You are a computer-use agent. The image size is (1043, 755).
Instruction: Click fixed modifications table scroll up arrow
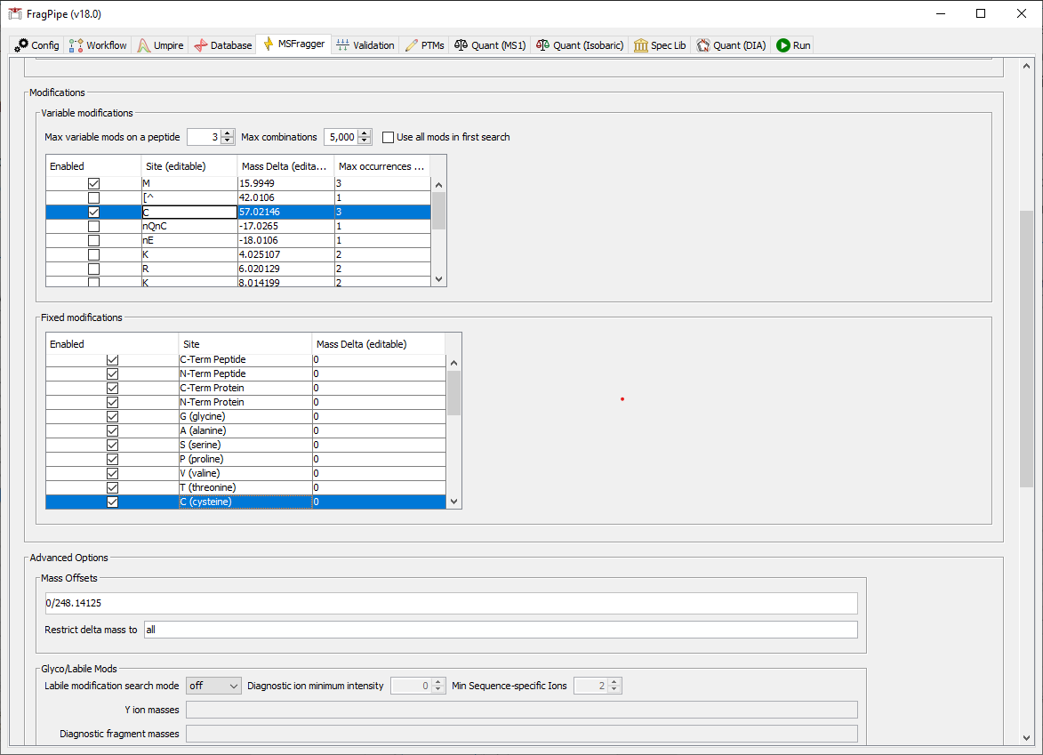[x=454, y=363]
